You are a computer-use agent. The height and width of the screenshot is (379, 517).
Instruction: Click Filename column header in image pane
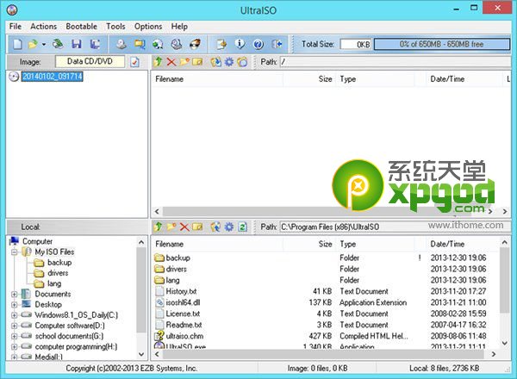point(218,79)
